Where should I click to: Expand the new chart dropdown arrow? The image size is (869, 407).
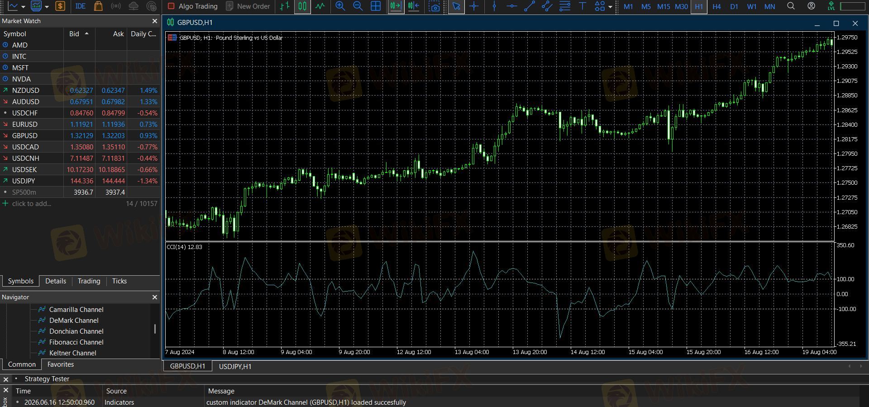(23, 7)
